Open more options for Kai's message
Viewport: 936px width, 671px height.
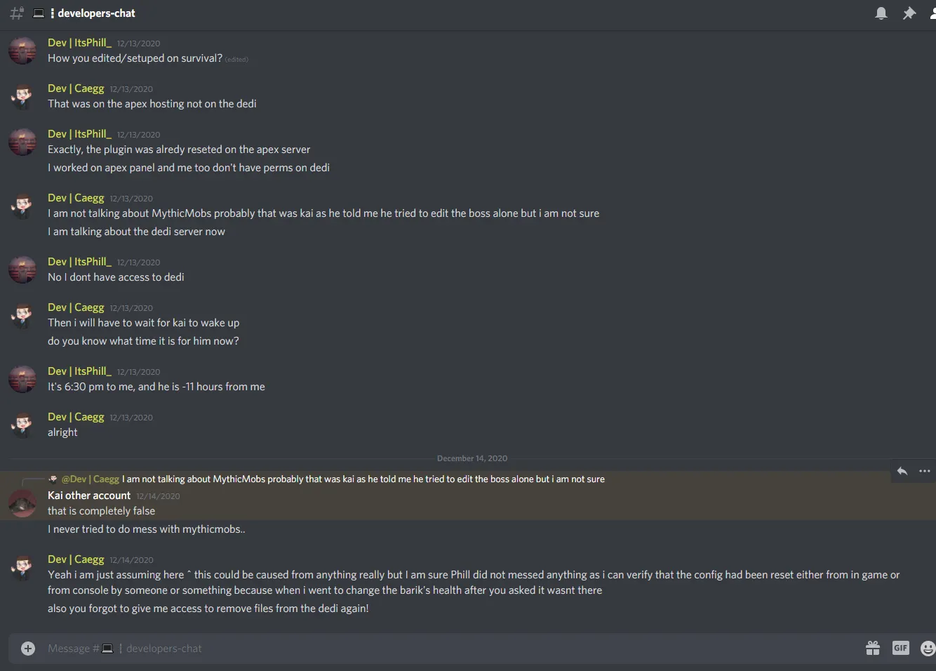925,471
